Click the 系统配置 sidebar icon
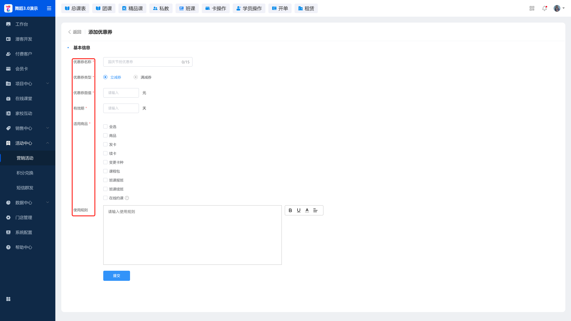 8,232
